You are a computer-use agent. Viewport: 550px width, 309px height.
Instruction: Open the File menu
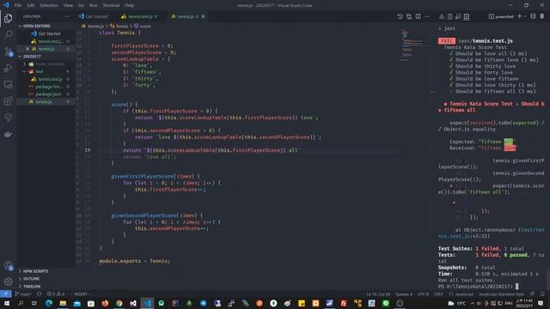[x=18, y=5]
